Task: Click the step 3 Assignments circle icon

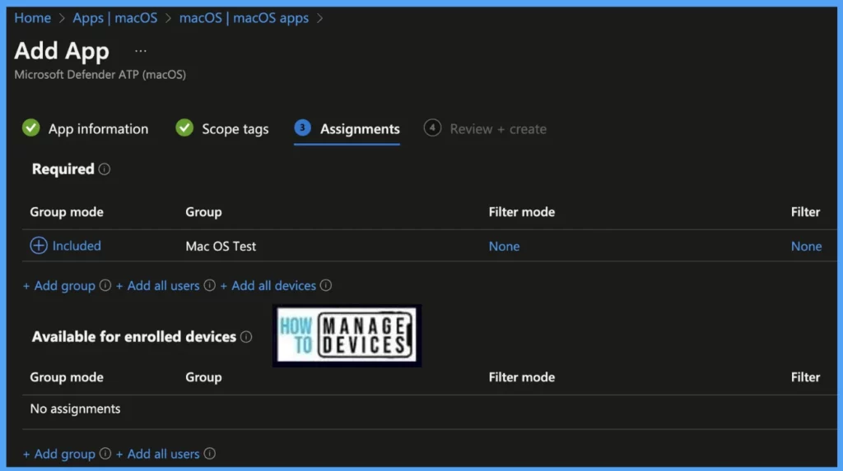Action: [x=302, y=128]
